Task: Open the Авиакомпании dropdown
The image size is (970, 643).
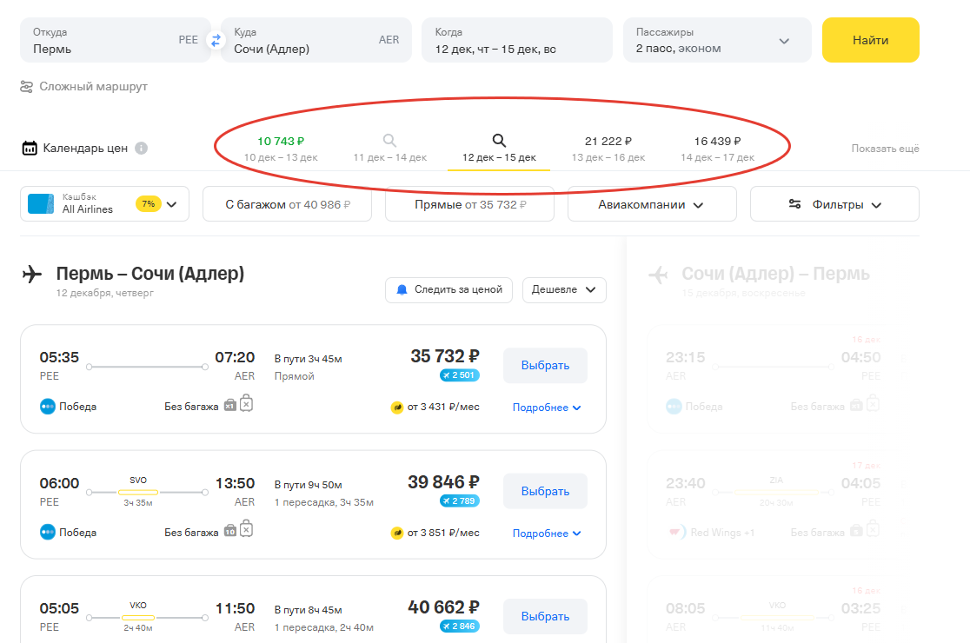Action: [651, 204]
